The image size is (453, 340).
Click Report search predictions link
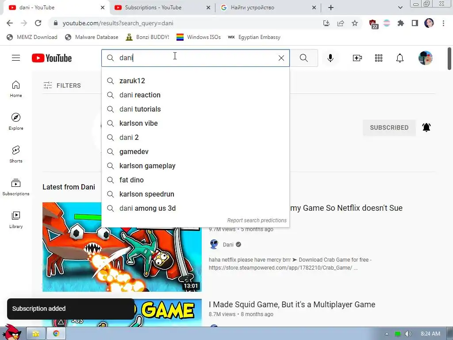point(257,220)
